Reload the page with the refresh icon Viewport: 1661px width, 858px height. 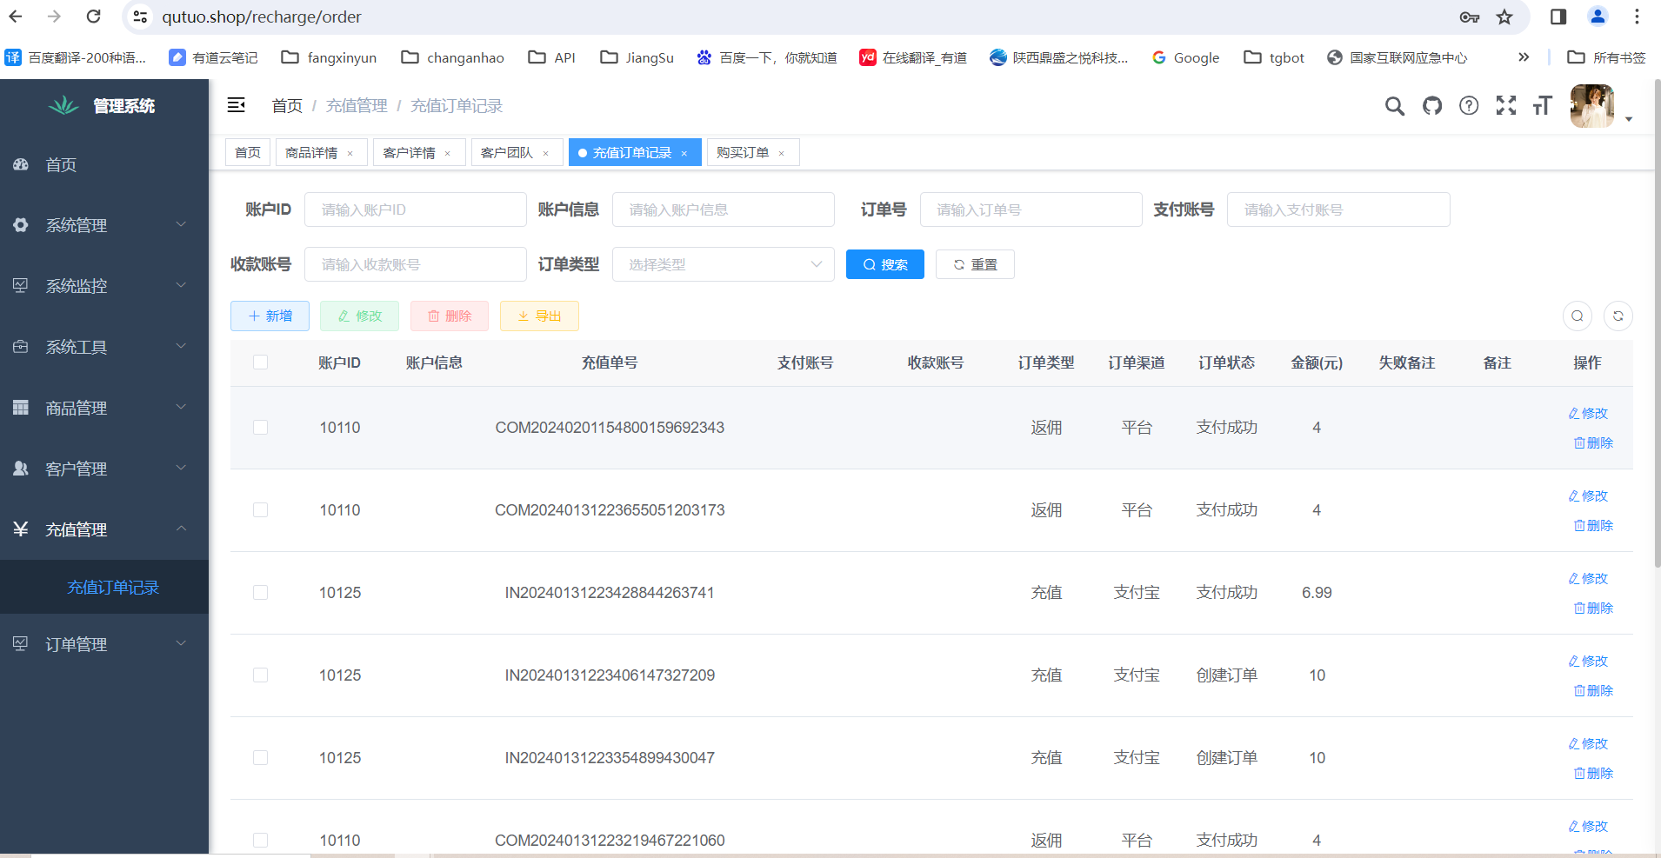click(x=94, y=17)
